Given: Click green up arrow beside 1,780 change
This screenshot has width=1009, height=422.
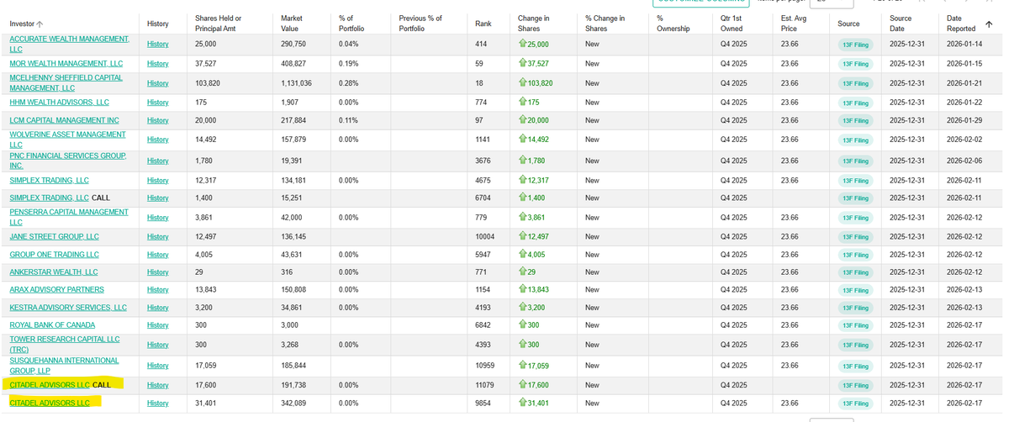Looking at the screenshot, I should point(523,161).
